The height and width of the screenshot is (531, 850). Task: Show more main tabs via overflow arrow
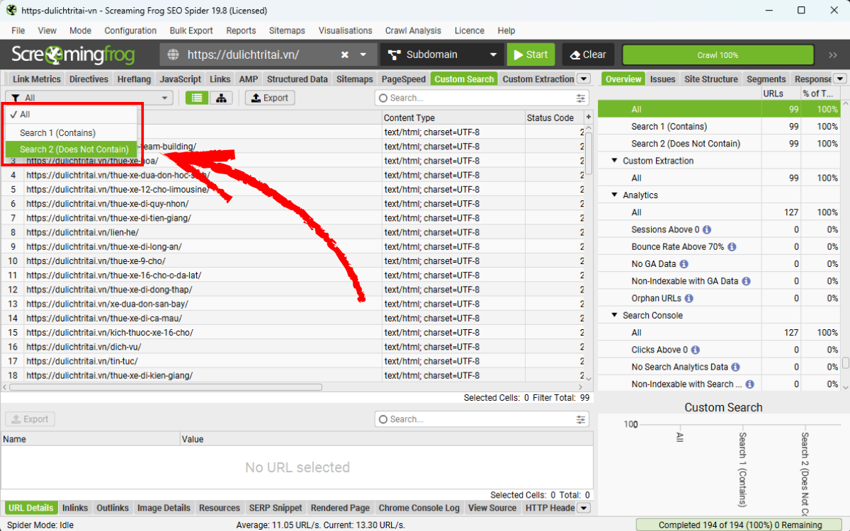[584, 79]
